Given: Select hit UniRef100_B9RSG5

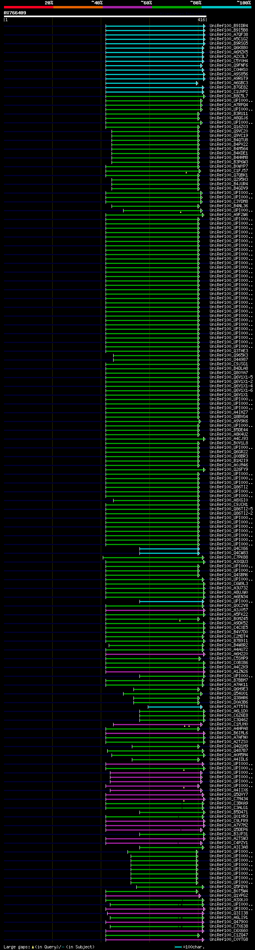Looking at the screenshot, I should pos(229,44).
